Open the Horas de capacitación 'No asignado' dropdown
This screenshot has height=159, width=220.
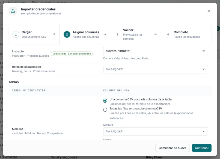coord(156,69)
